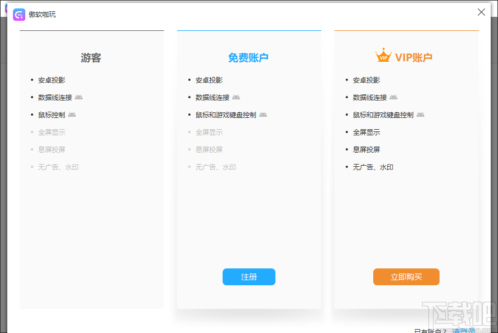Image resolution: width=498 pixels, height=333 pixels.
Task: Click the 全屏显示 feature item in VIP账户
Action: (366, 132)
